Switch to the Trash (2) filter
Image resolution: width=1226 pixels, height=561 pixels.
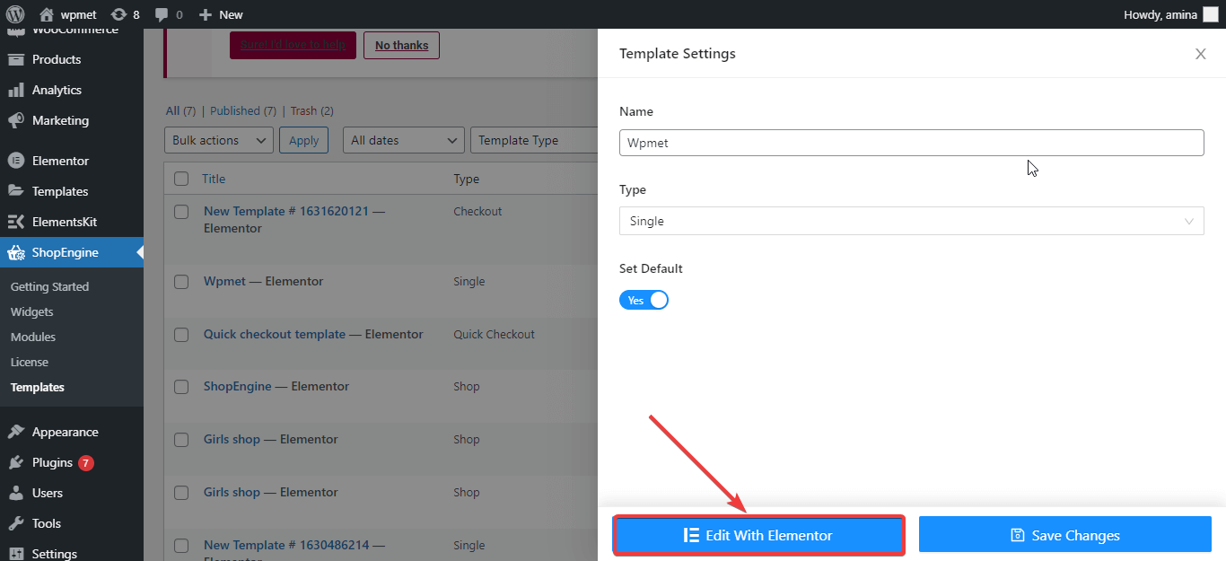point(304,110)
